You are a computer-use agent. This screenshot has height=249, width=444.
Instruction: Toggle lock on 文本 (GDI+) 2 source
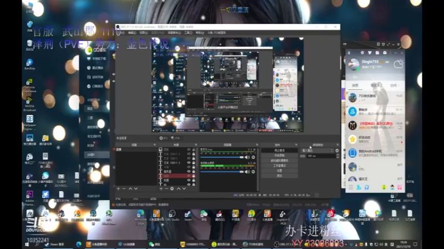coord(194,163)
